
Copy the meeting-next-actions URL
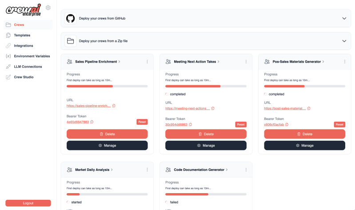tap(213, 108)
